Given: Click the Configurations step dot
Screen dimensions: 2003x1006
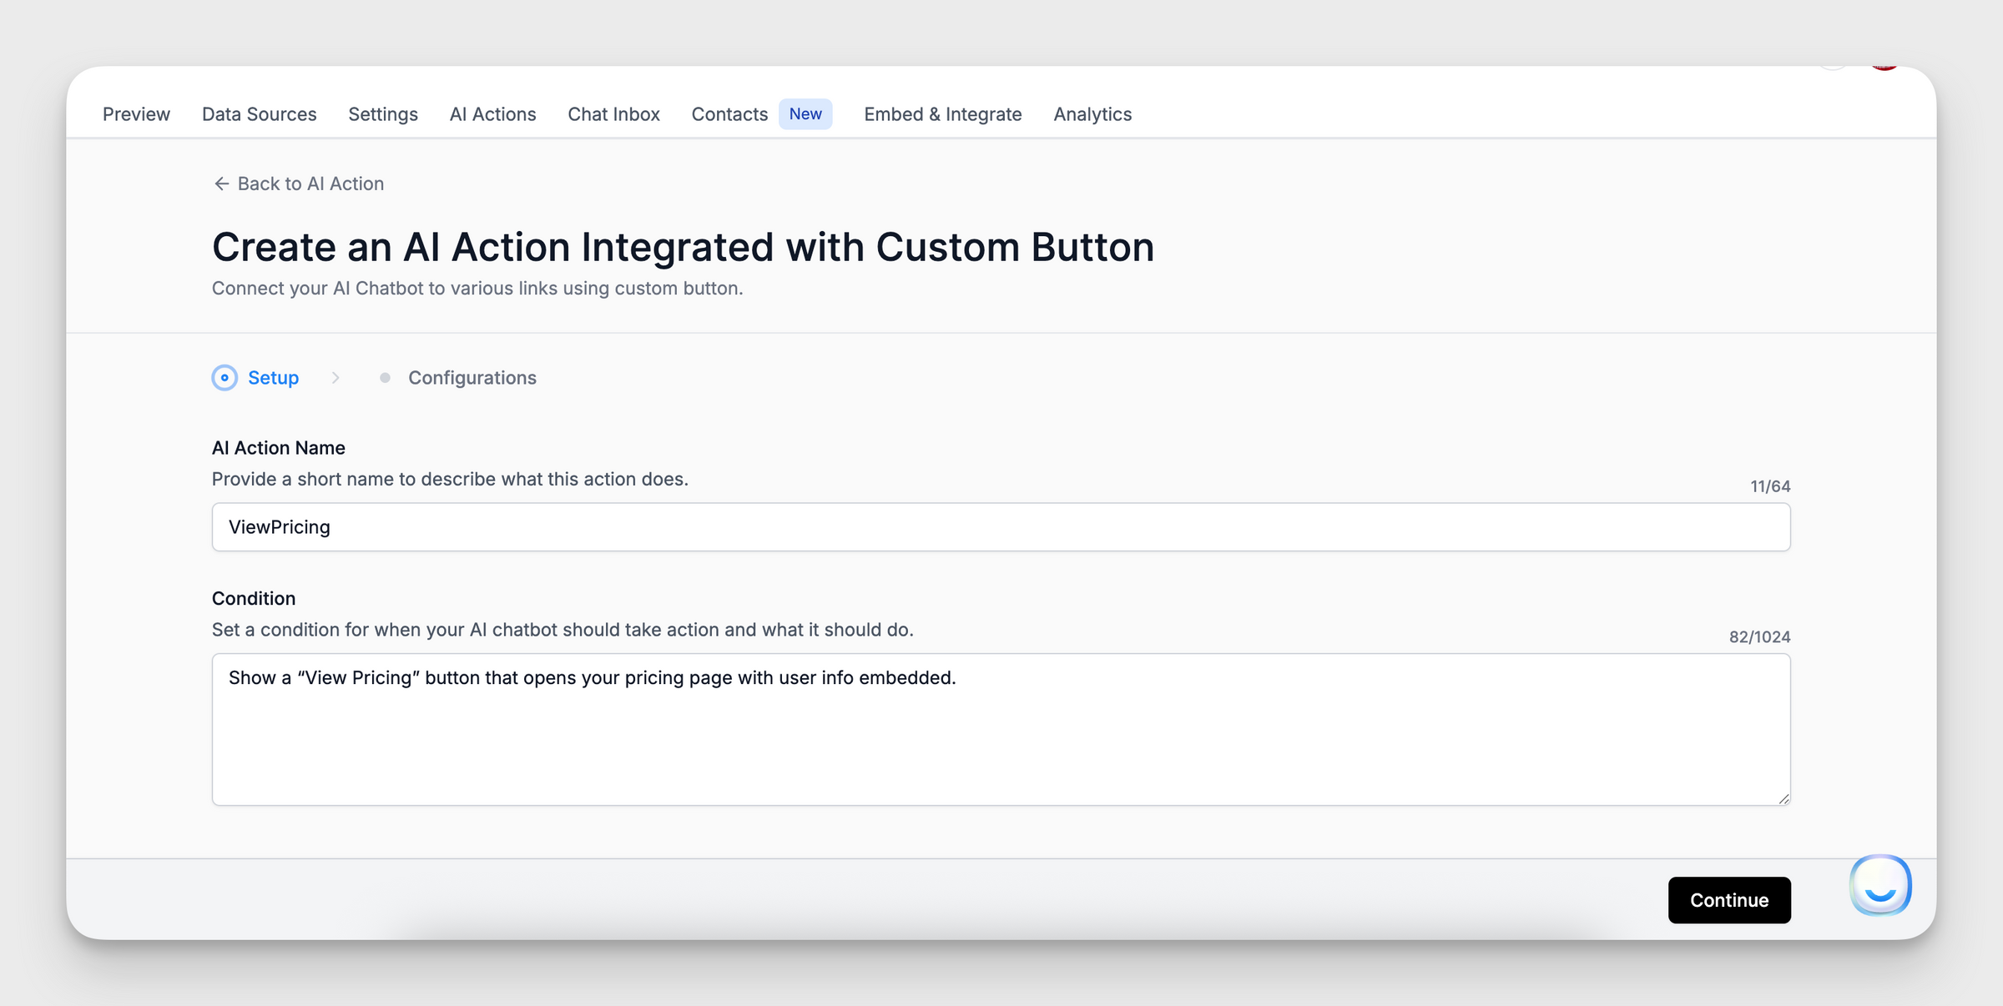Looking at the screenshot, I should 385,378.
